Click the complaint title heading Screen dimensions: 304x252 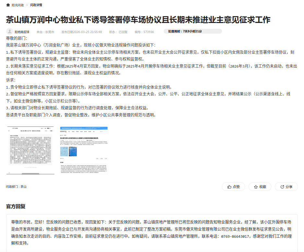tap(138, 20)
